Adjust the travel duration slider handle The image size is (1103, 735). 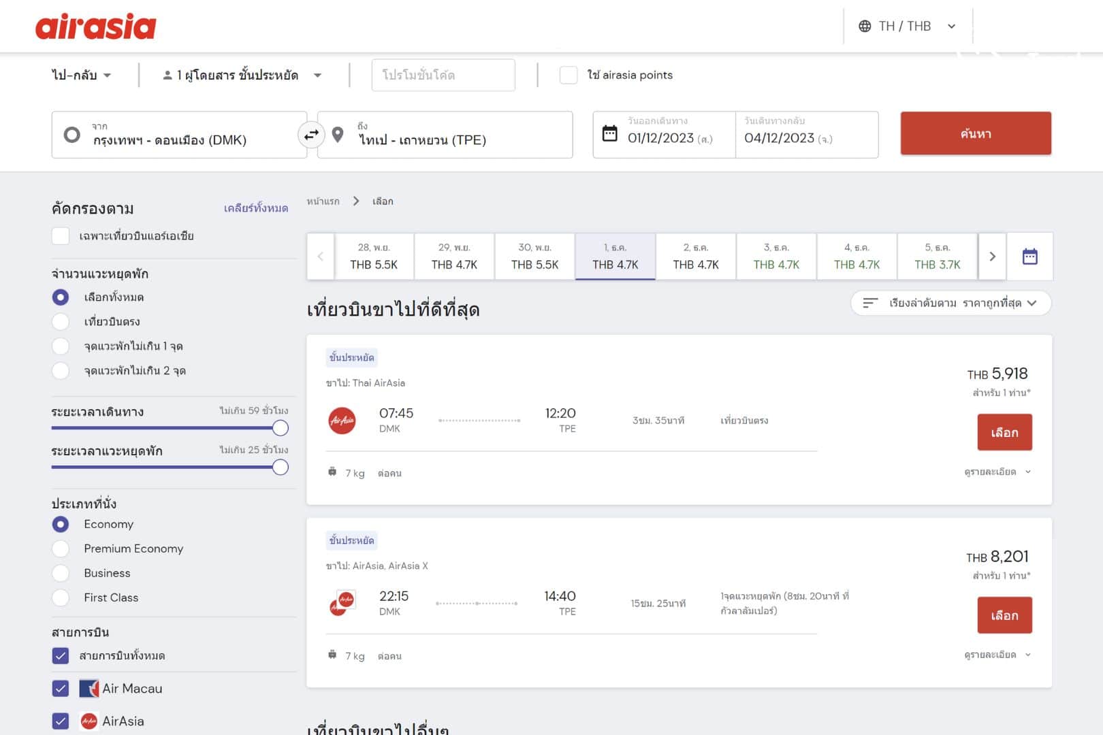coord(280,428)
